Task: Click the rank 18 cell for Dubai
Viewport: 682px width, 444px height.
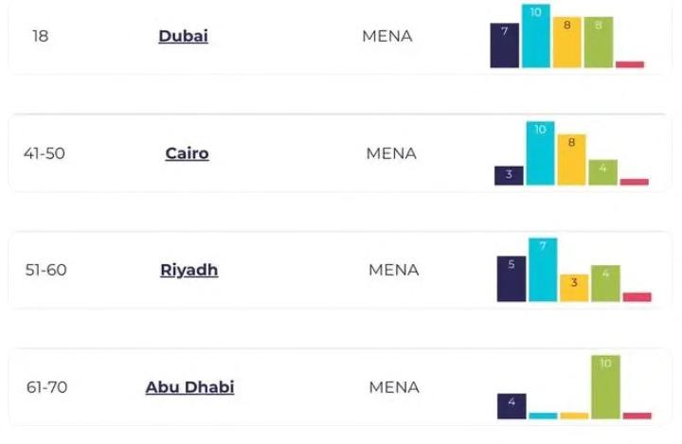Action: click(40, 36)
